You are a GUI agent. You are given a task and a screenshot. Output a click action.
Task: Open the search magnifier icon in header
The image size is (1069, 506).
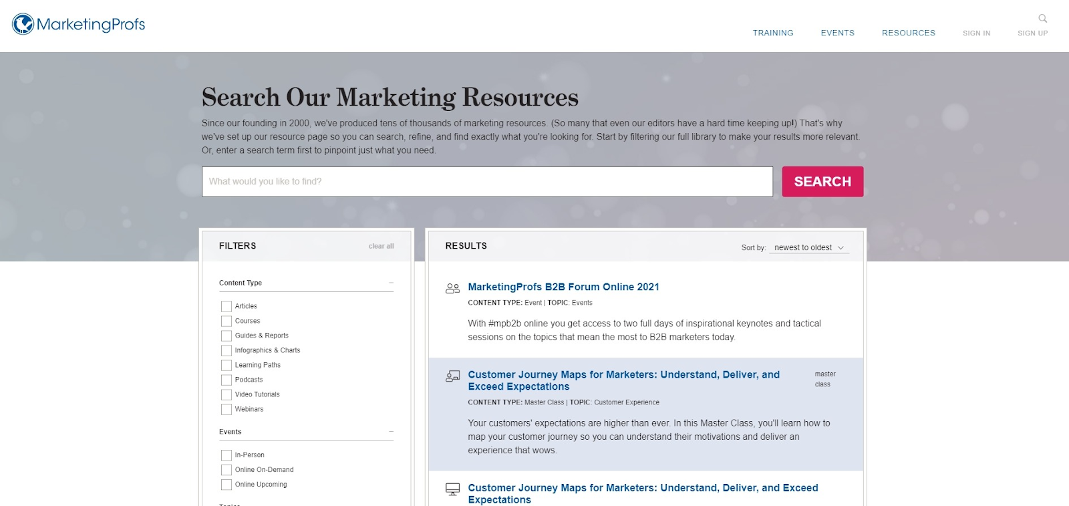click(x=1042, y=19)
